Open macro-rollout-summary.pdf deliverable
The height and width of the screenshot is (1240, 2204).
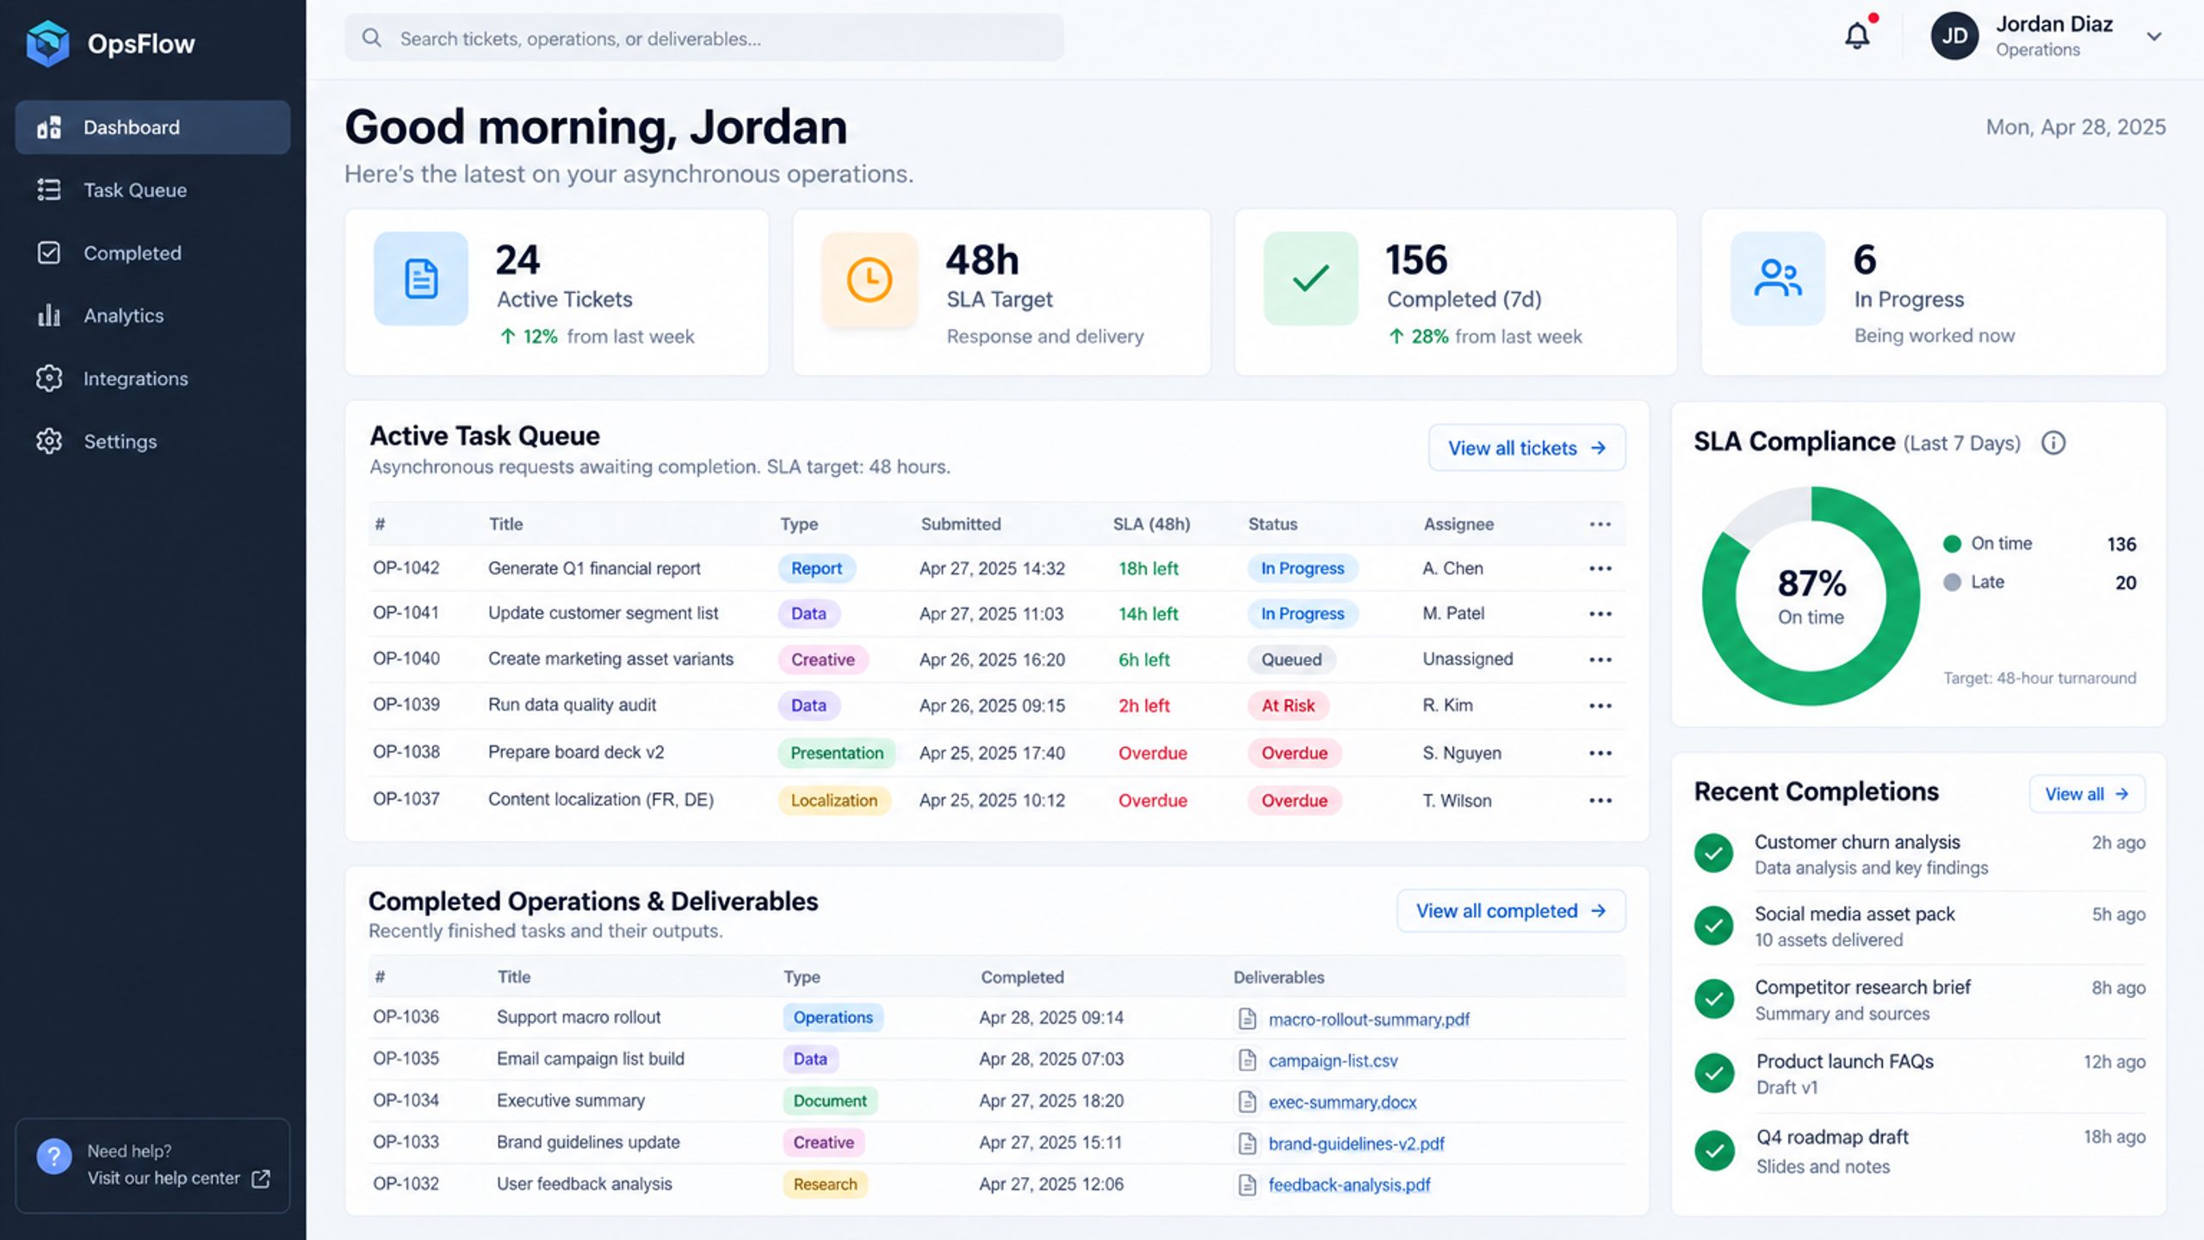(1369, 1020)
